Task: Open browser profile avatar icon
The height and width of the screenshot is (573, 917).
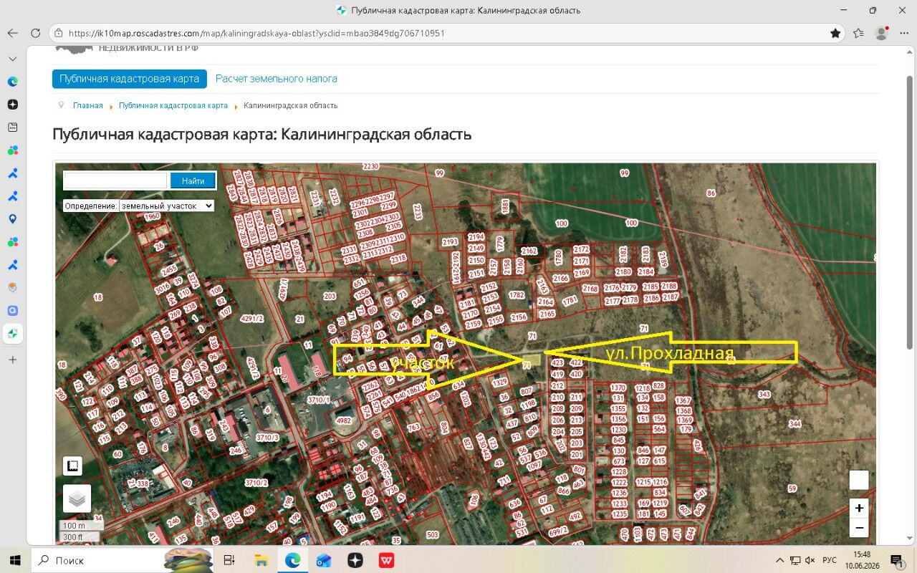Action: 881,33
